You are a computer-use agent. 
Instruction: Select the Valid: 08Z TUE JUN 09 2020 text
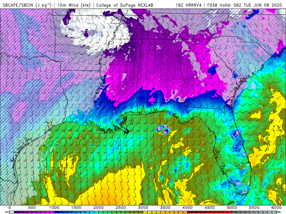point(251,5)
